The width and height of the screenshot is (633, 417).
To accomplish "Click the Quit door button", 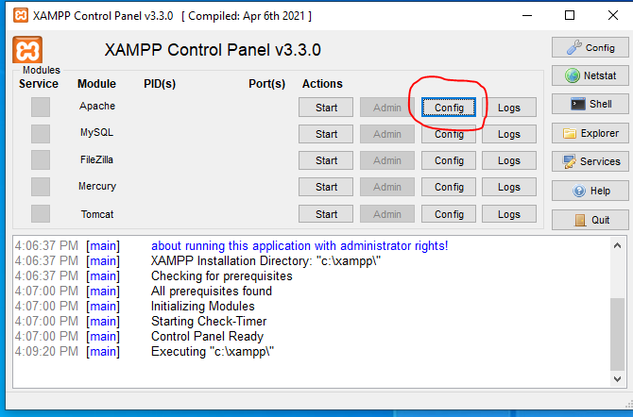I will (x=590, y=220).
